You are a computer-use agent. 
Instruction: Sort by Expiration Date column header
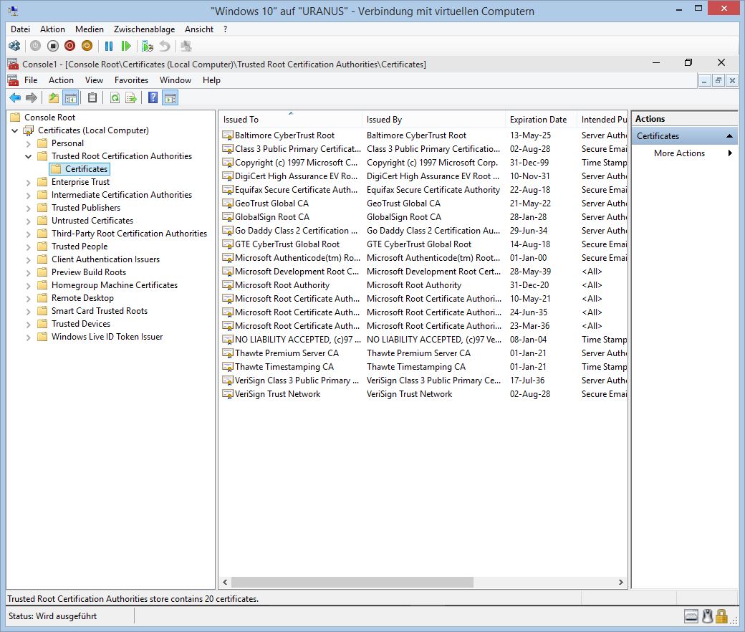tap(538, 120)
